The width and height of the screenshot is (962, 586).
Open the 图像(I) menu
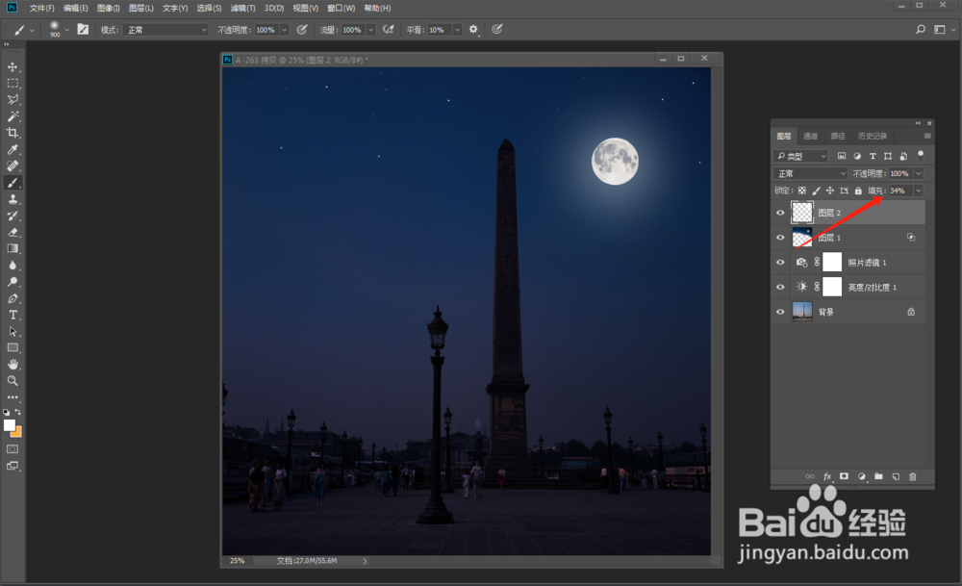[x=109, y=8]
